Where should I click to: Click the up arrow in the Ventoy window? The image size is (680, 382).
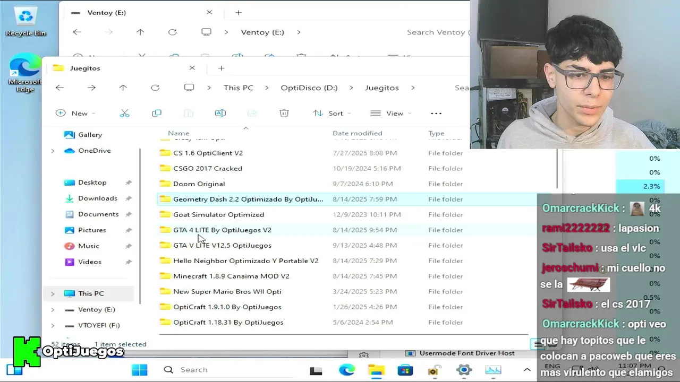140,32
